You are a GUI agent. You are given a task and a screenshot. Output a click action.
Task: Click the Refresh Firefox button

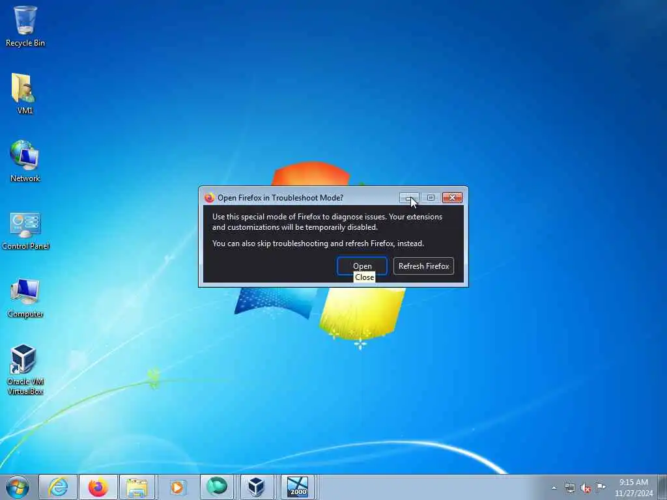coord(423,266)
